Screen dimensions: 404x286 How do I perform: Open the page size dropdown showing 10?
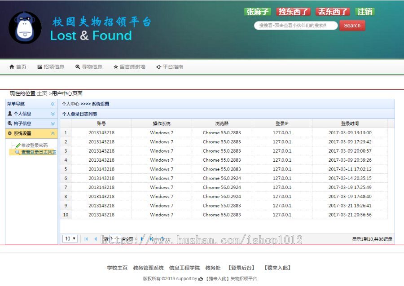(x=70, y=238)
